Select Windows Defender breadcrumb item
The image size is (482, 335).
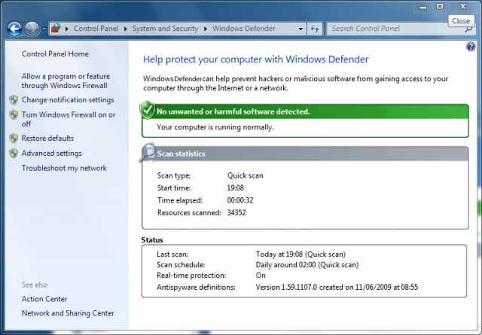click(242, 29)
